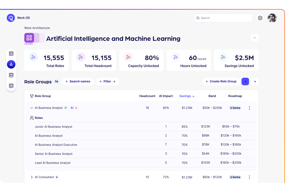Click the Job Family grid icon
This screenshot has height=183, width=300.
coord(29,38)
